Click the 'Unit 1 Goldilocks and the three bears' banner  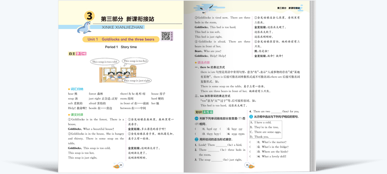(x=121, y=39)
